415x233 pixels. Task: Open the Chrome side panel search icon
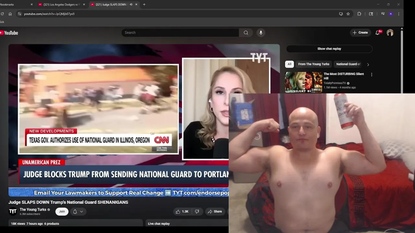click(x=371, y=14)
